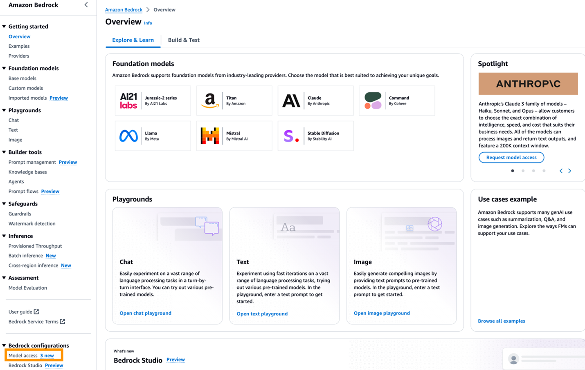Open Chat under sidebar Playgrounds

13,120
